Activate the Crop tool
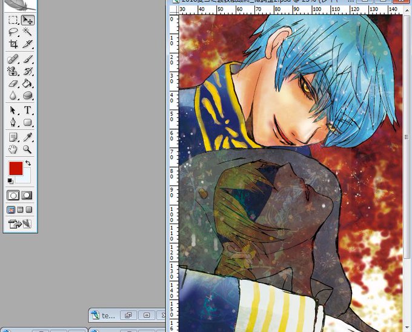 pyautogui.click(x=13, y=44)
